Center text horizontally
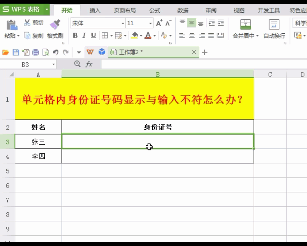This screenshot has width=307, height=246. coord(192,35)
